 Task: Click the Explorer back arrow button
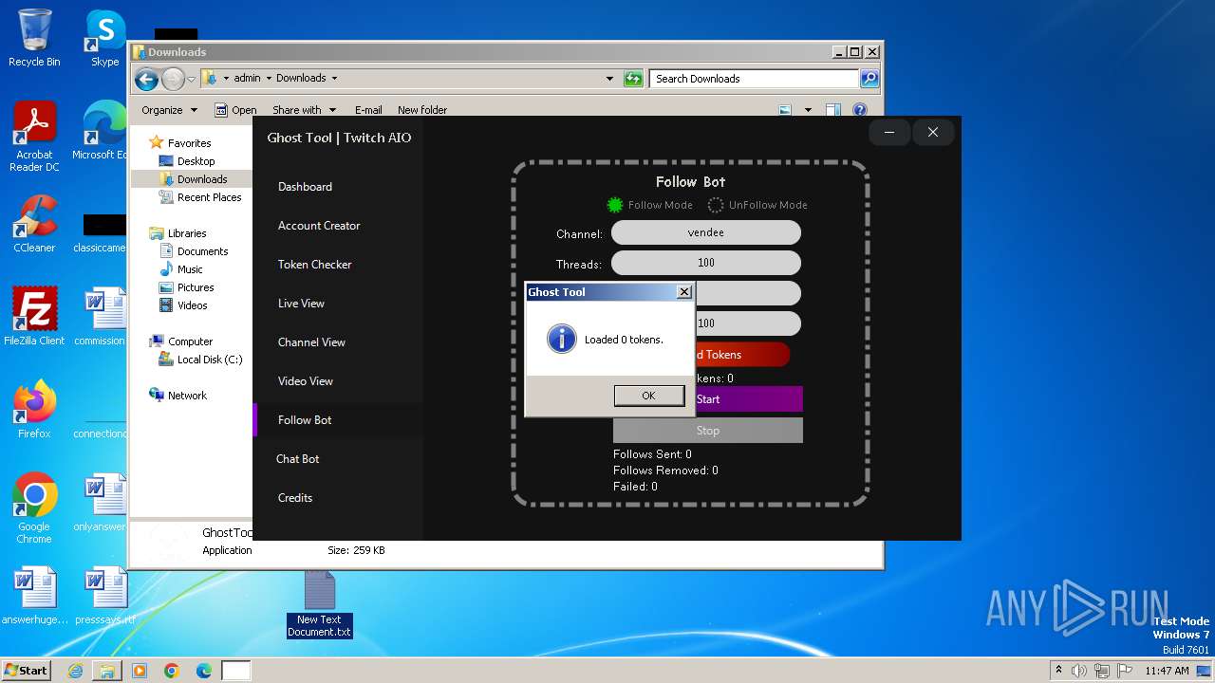click(146, 79)
